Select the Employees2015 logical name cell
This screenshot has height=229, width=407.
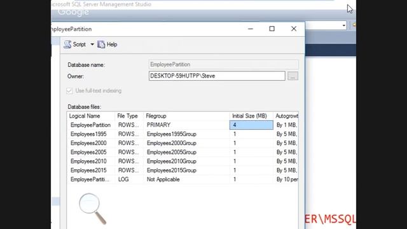point(90,170)
